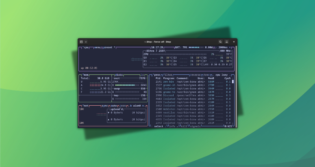Select the gnome-te process row
Viewport: 315px width, 167px height.
pos(193,92)
